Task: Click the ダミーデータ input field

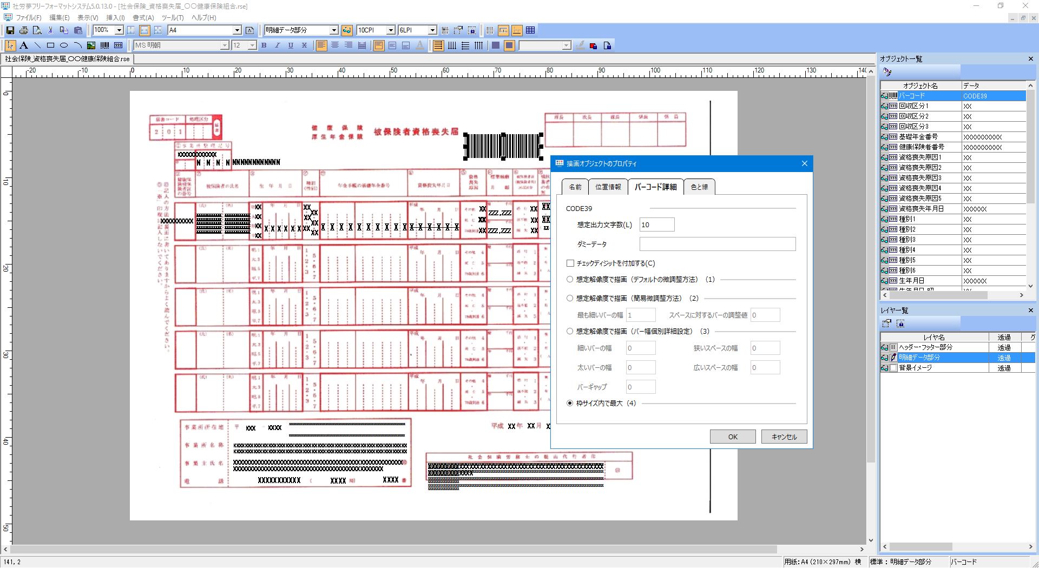Action: [718, 244]
